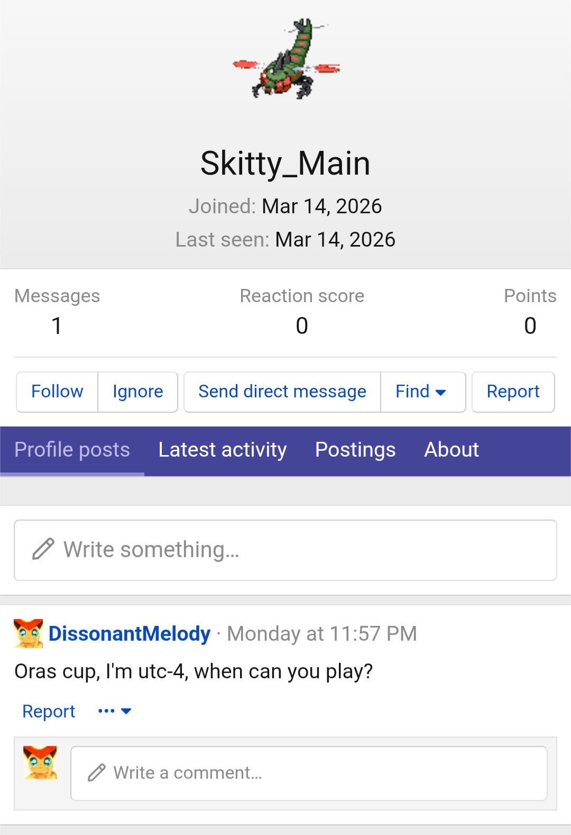
Task: Click Skitty_Main's profile avatar image
Action: tap(286, 59)
